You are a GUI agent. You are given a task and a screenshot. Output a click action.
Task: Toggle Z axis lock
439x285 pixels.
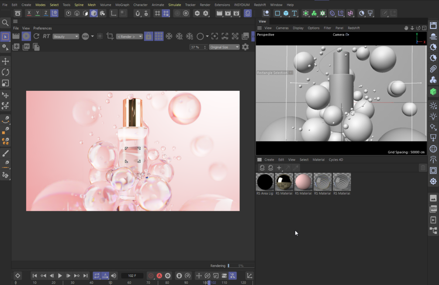tap(45, 13)
